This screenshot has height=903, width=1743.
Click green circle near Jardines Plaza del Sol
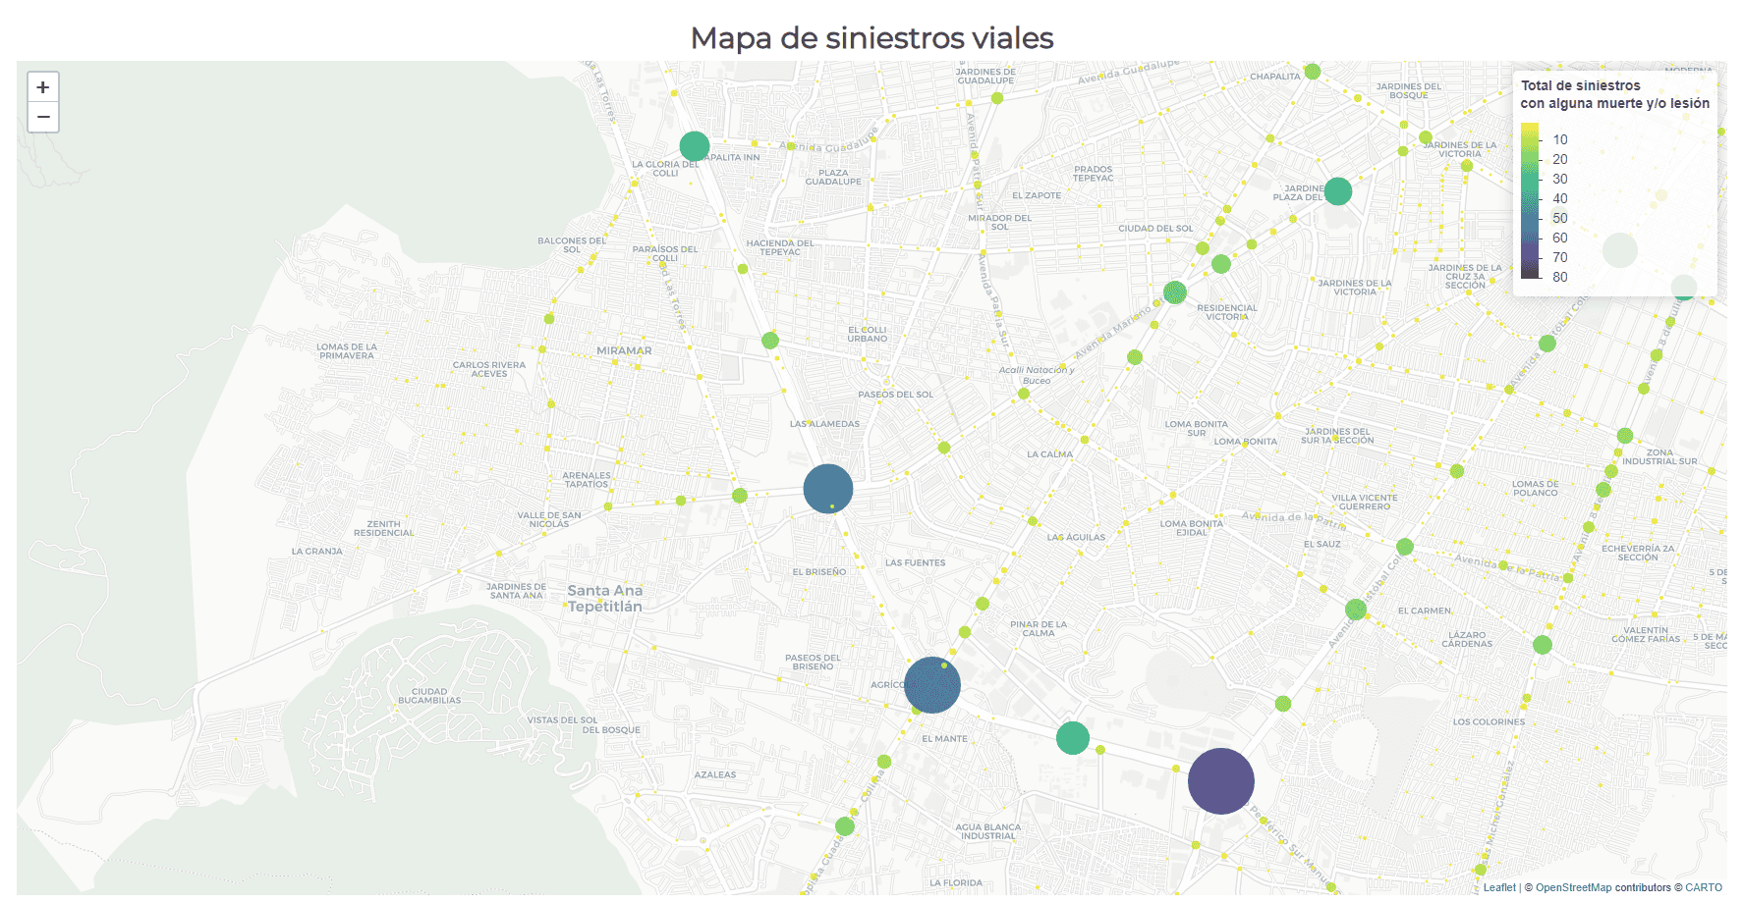[1338, 191]
